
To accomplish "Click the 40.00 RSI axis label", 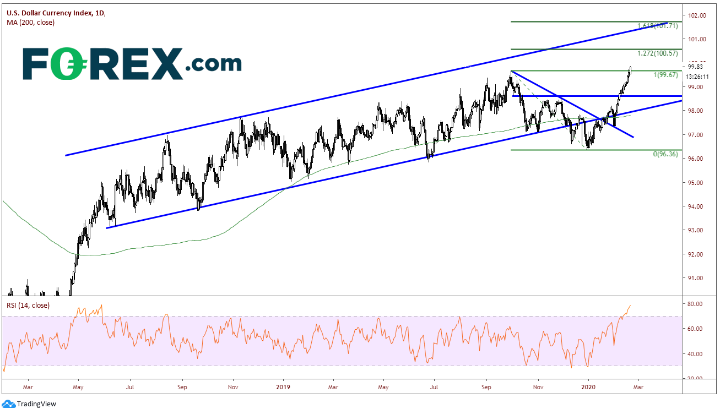I will point(696,354).
